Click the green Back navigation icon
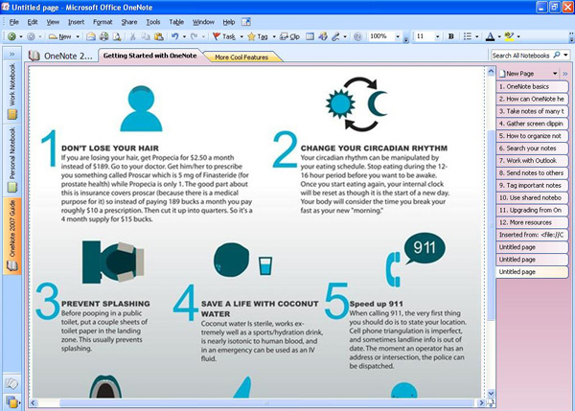 coord(11,36)
